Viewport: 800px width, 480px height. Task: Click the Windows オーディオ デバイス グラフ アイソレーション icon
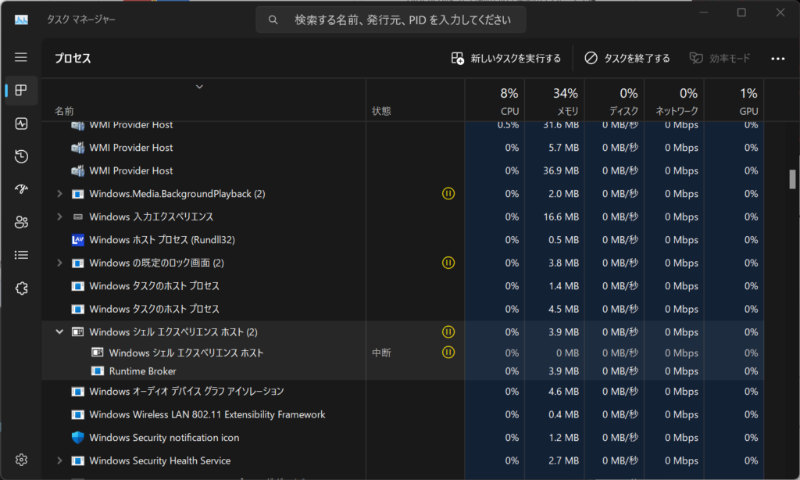click(77, 392)
